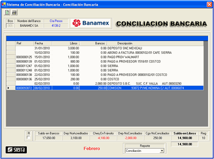Click the Bco code field 001
214x159 pixels.
(10, 25)
